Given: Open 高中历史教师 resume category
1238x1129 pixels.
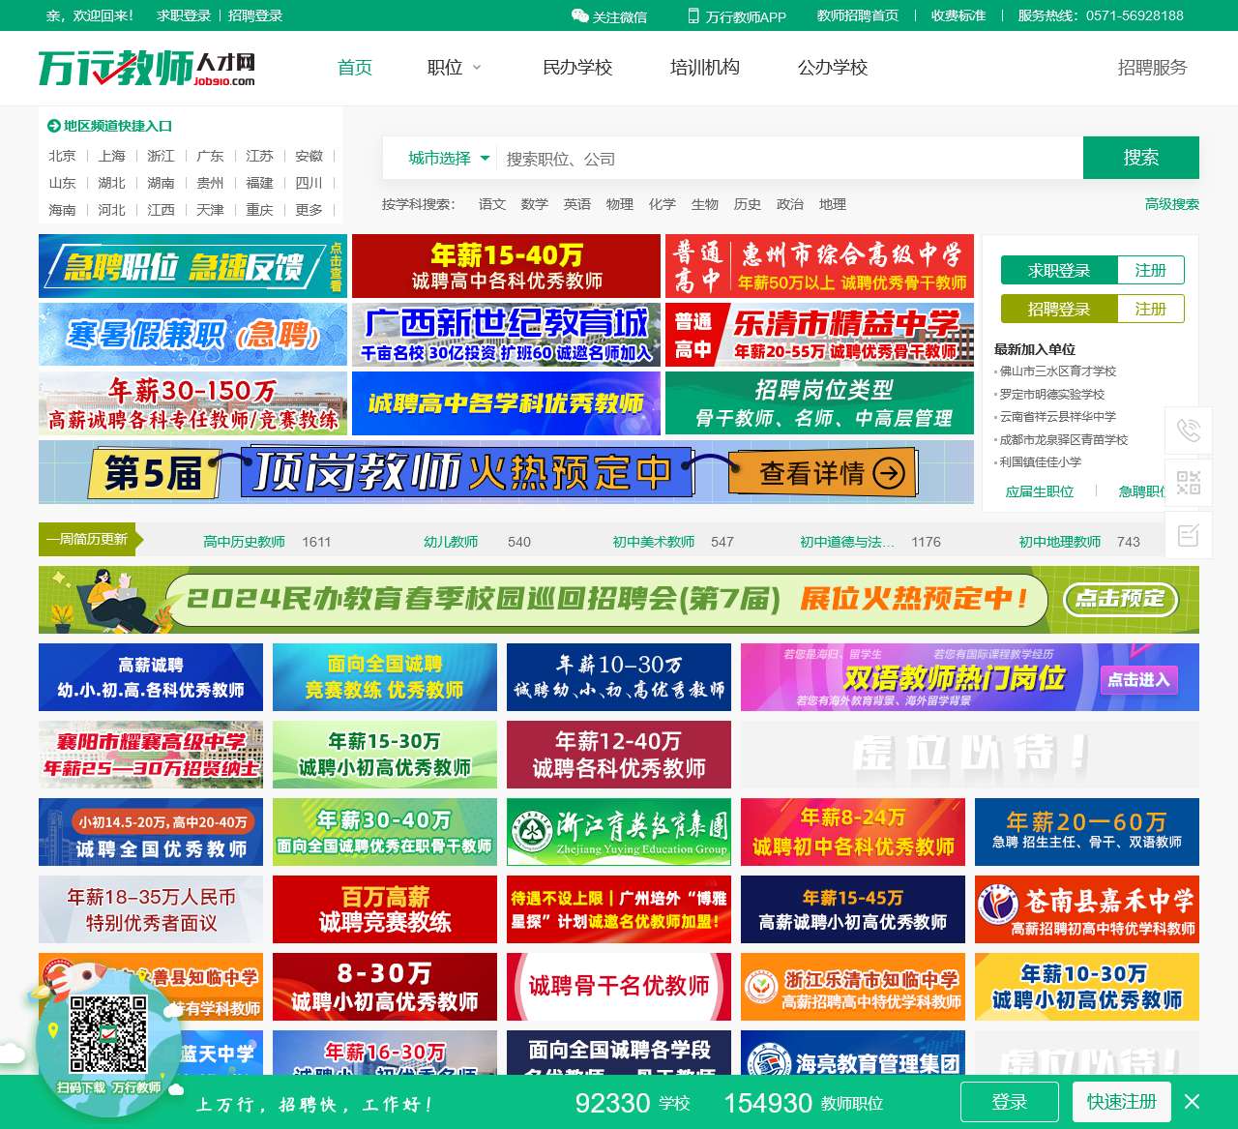Looking at the screenshot, I should tap(244, 542).
